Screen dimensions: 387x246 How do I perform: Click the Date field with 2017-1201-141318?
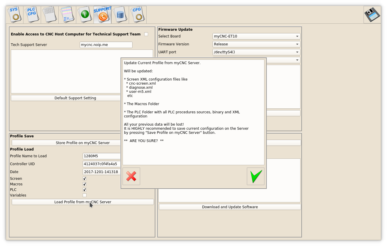(x=102, y=172)
